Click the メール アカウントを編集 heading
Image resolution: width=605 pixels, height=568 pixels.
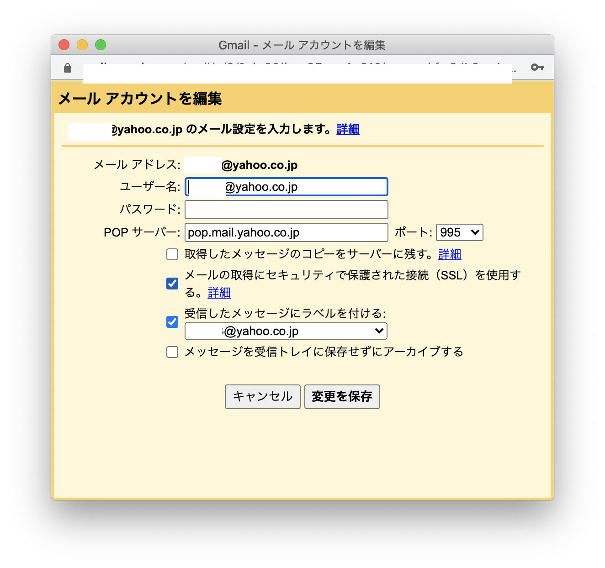(140, 99)
